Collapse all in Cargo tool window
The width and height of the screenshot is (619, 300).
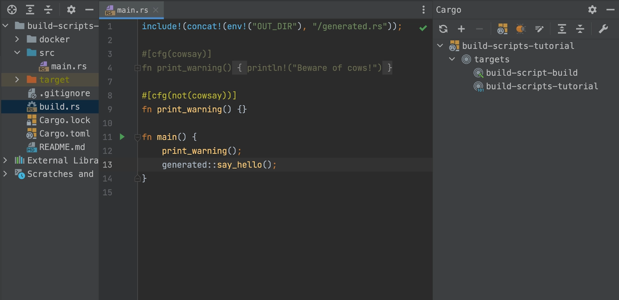click(x=580, y=29)
